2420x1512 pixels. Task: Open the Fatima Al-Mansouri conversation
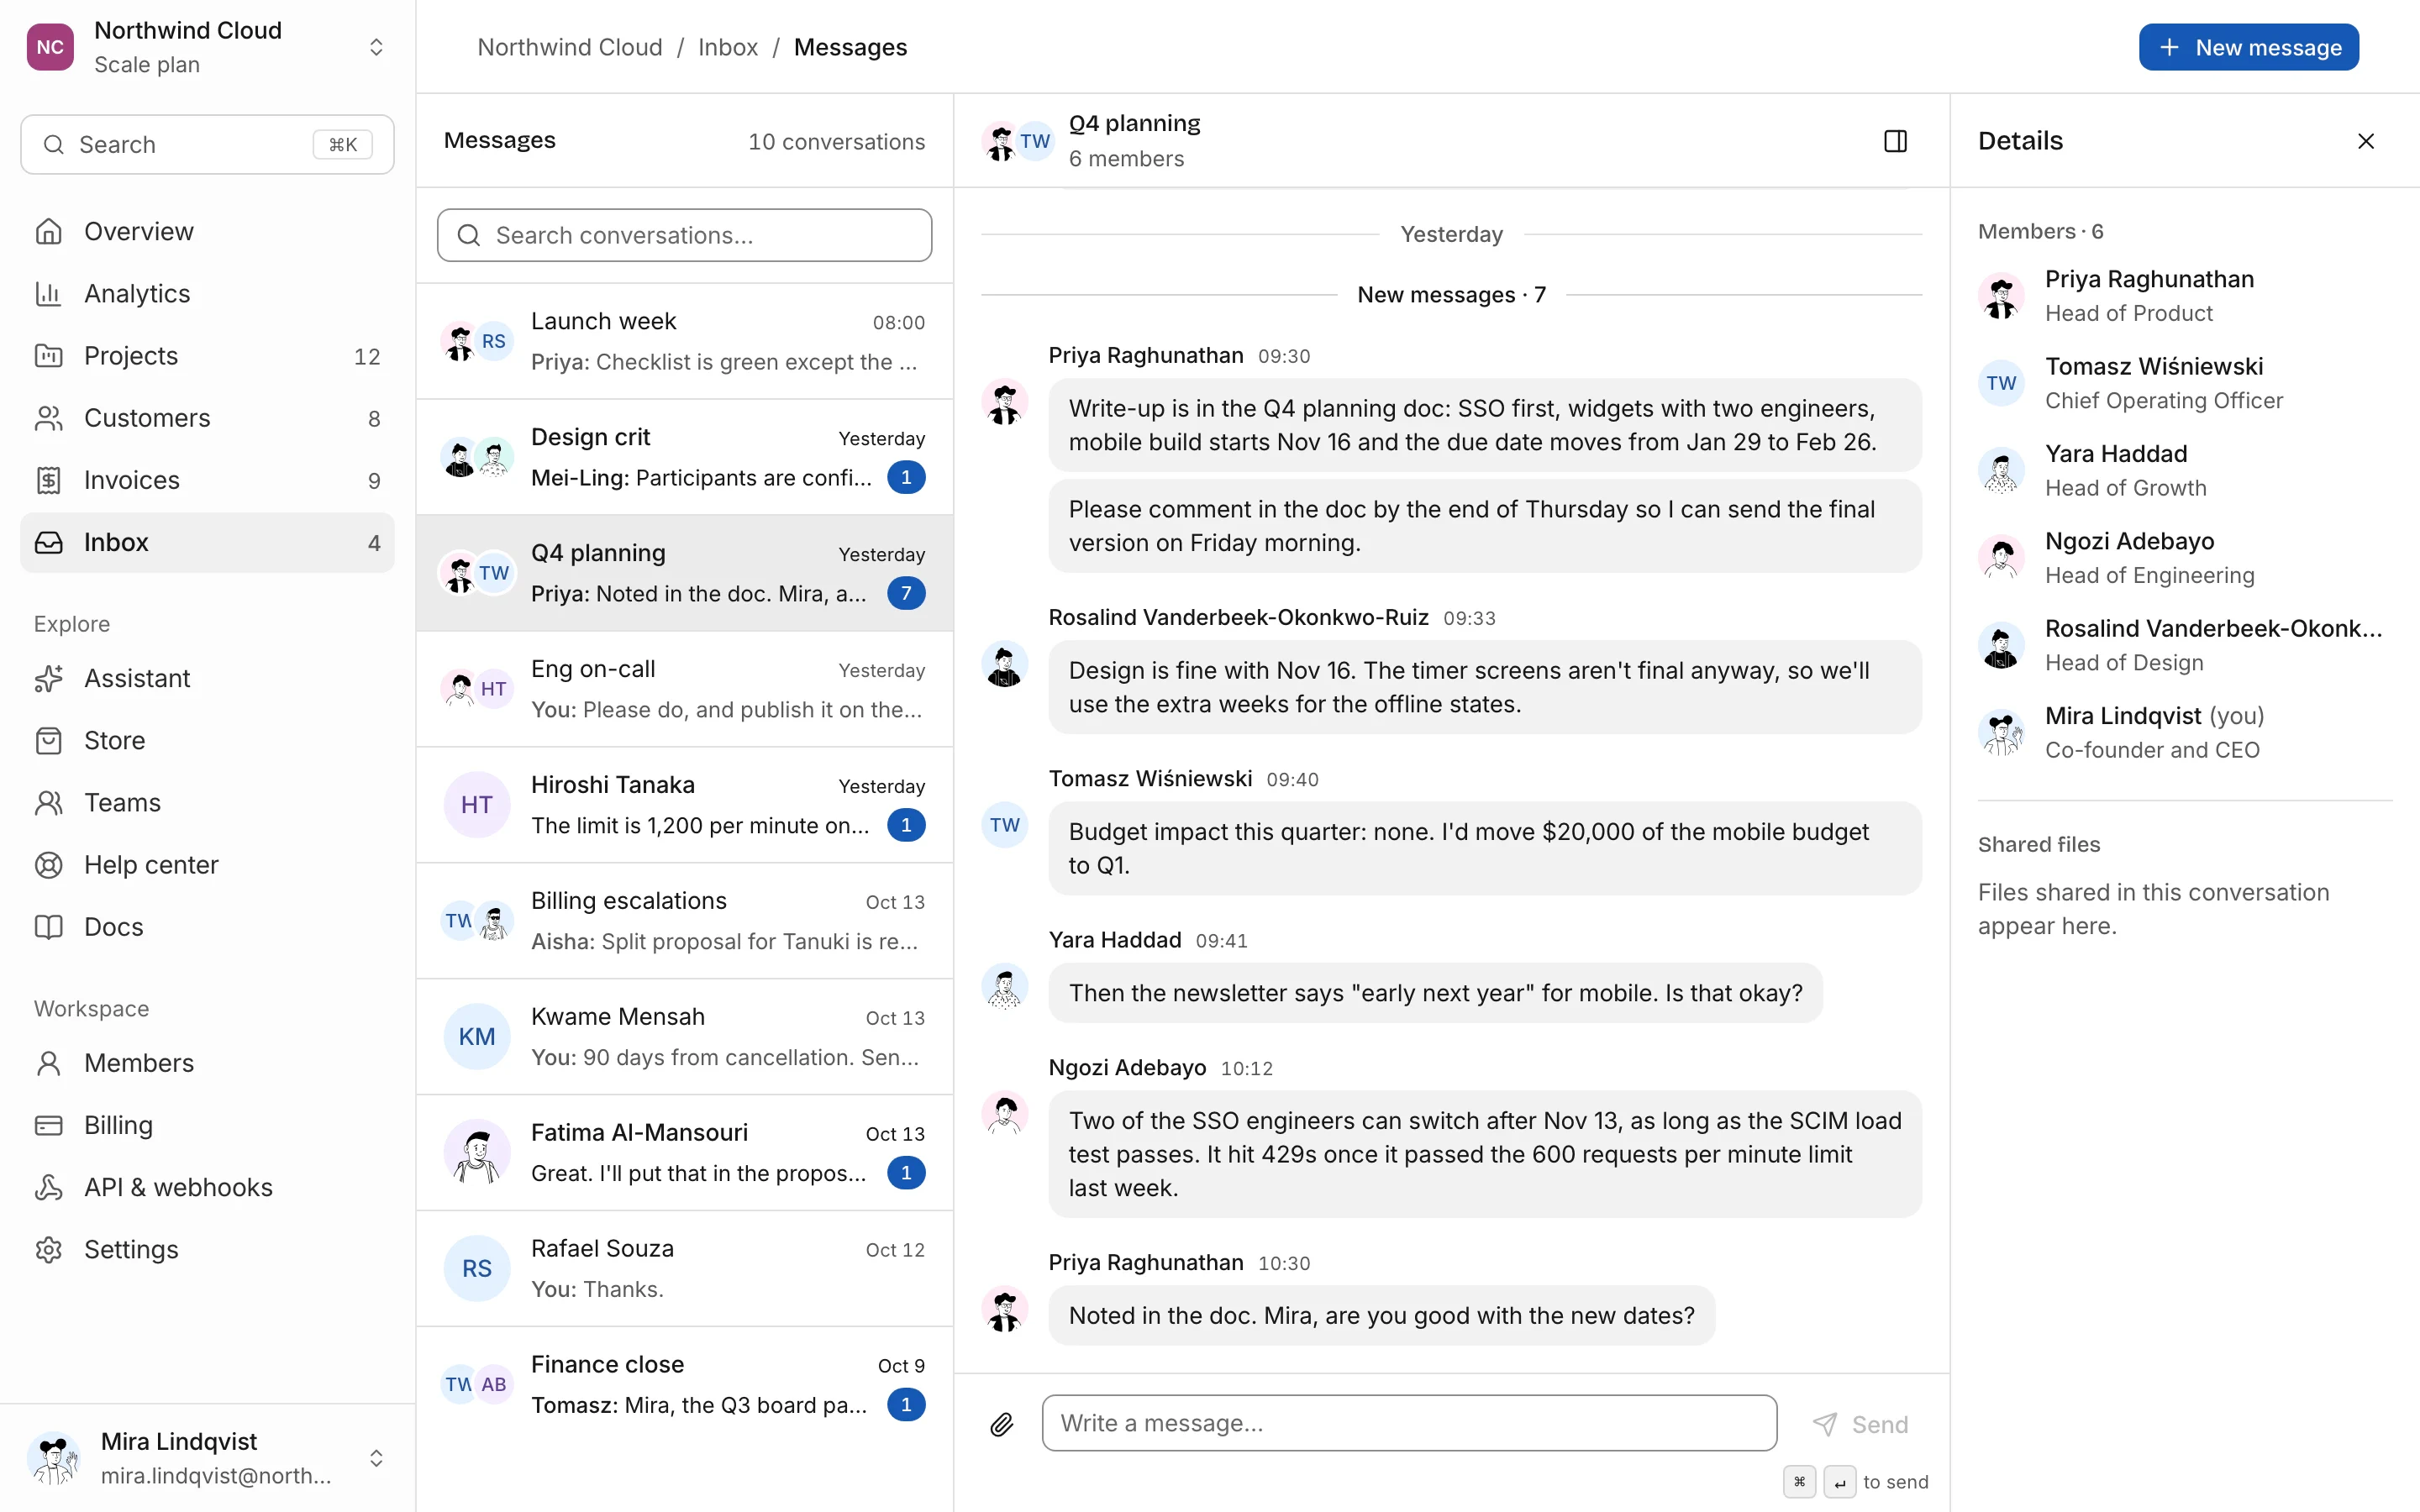click(x=684, y=1153)
